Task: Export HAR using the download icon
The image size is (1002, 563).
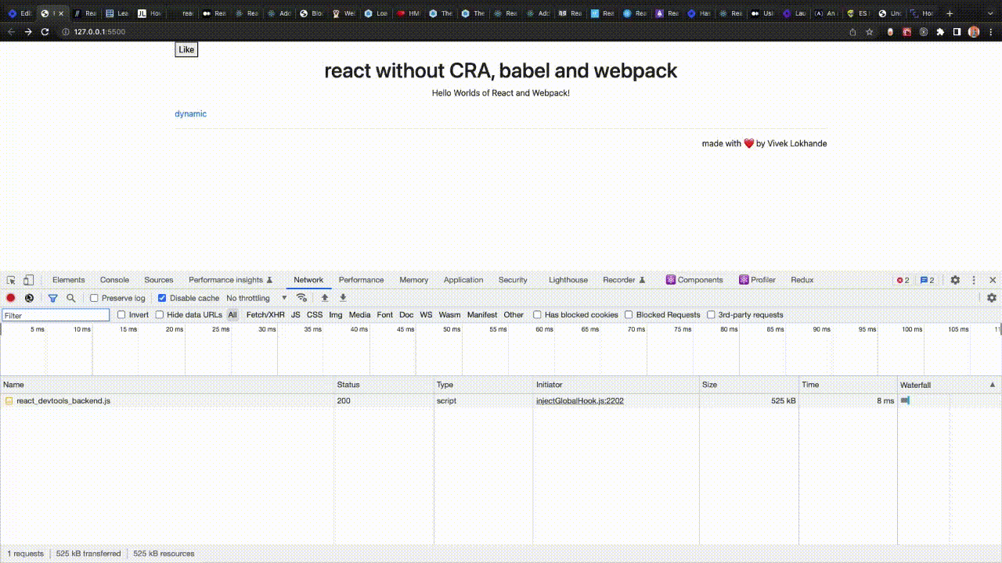Action: point(343,298)
